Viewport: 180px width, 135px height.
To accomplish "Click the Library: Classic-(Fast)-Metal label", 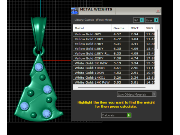I will point(93,20).
